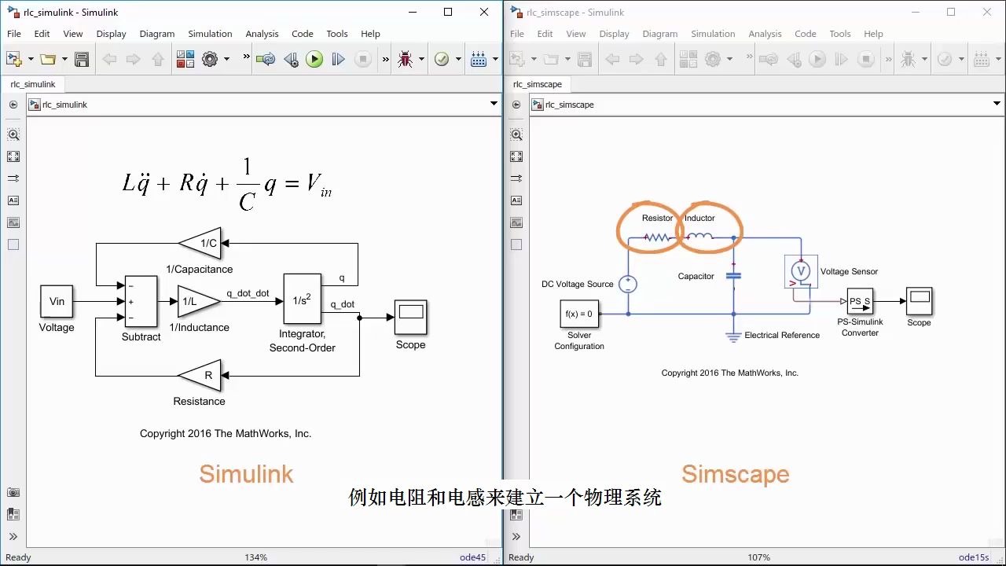
Task: Toggle sample time display arrow in rlc_simulink palette
Action: 13,178
